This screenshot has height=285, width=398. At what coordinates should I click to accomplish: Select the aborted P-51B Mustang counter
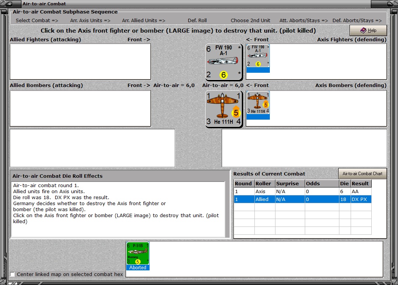138,256
